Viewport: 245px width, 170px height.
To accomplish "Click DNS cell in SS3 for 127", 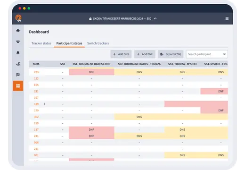I will 182,130.
